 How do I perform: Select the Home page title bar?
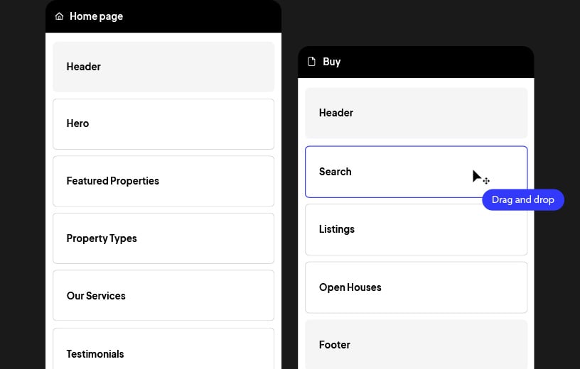click(x=163, y=16)
